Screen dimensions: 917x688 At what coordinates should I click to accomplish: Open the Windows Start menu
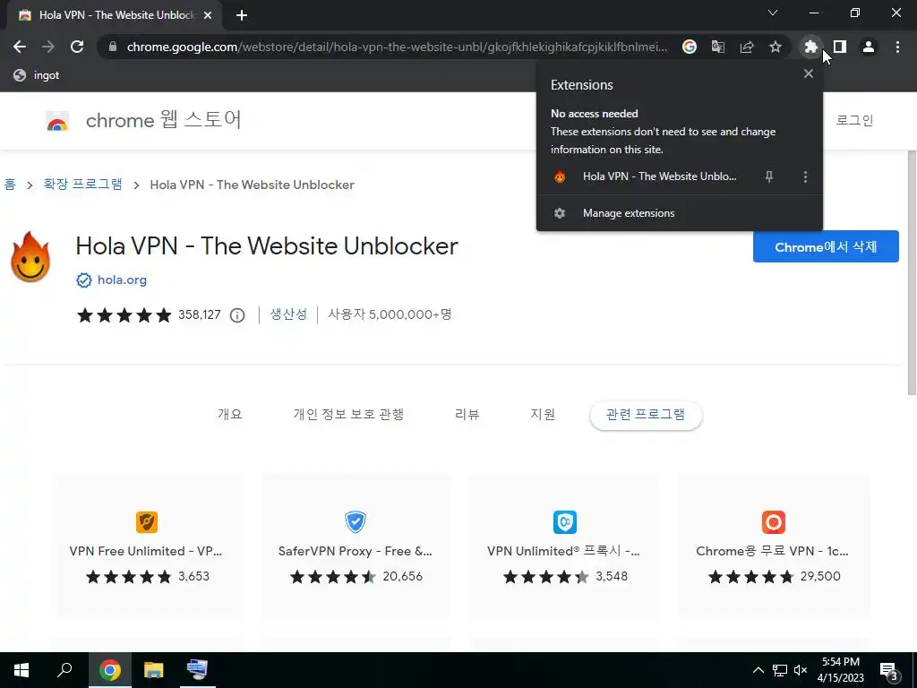tap(21, 670)
